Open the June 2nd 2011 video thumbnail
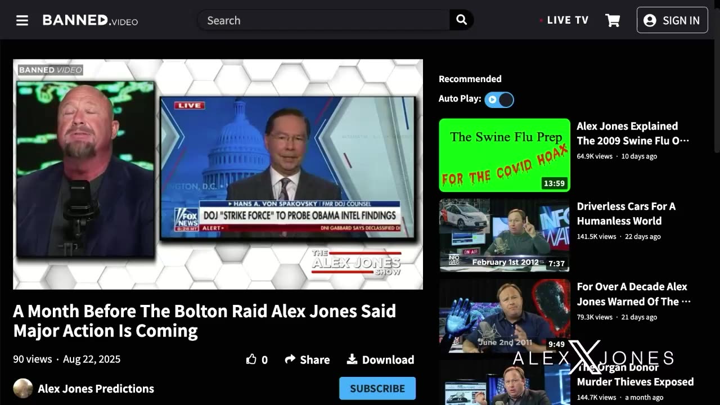This screenshot has width=720, height=405. pyautogui.click(x=505, y=316)
